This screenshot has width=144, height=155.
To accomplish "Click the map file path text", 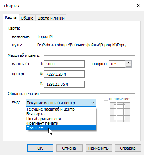I will click(82, 45).
